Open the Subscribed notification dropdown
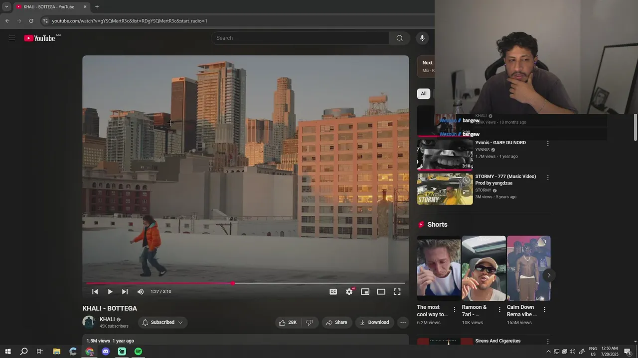The width and height of the screenshot is (638, 358). pos(162,322)
